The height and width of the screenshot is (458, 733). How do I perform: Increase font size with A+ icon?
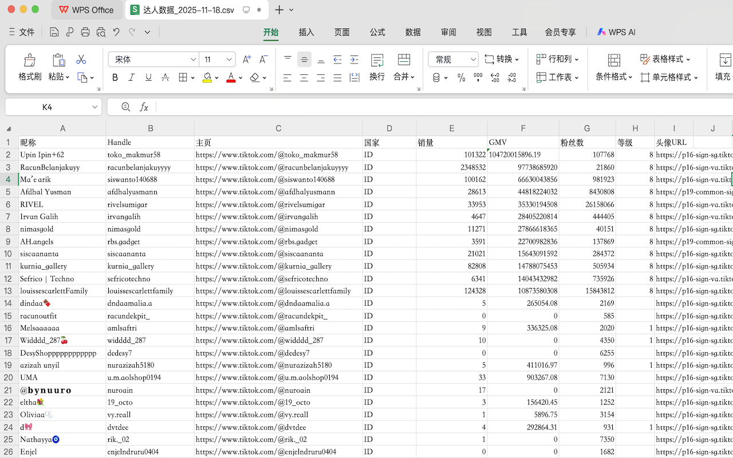[x=247, y=59]
